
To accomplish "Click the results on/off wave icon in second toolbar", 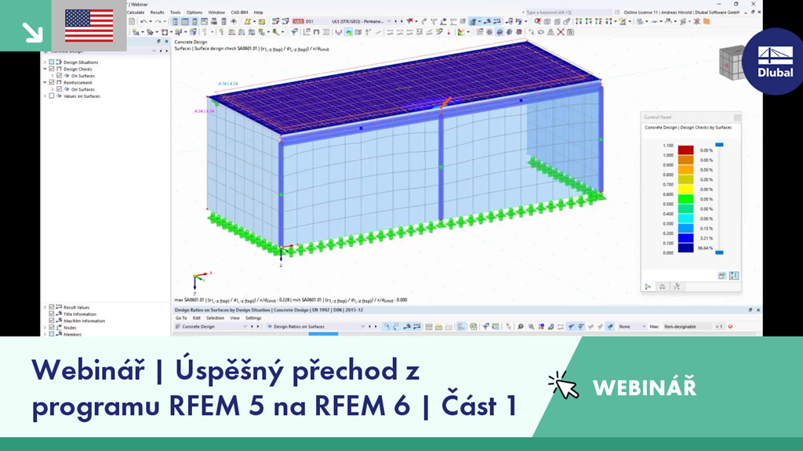I will 339,31.
